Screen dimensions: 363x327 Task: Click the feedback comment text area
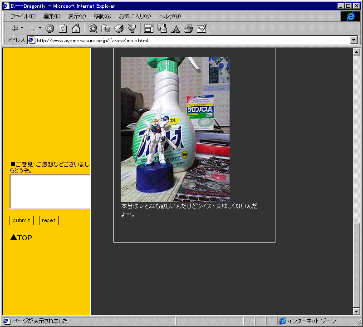pyautogui.click(x=50, y=192)
